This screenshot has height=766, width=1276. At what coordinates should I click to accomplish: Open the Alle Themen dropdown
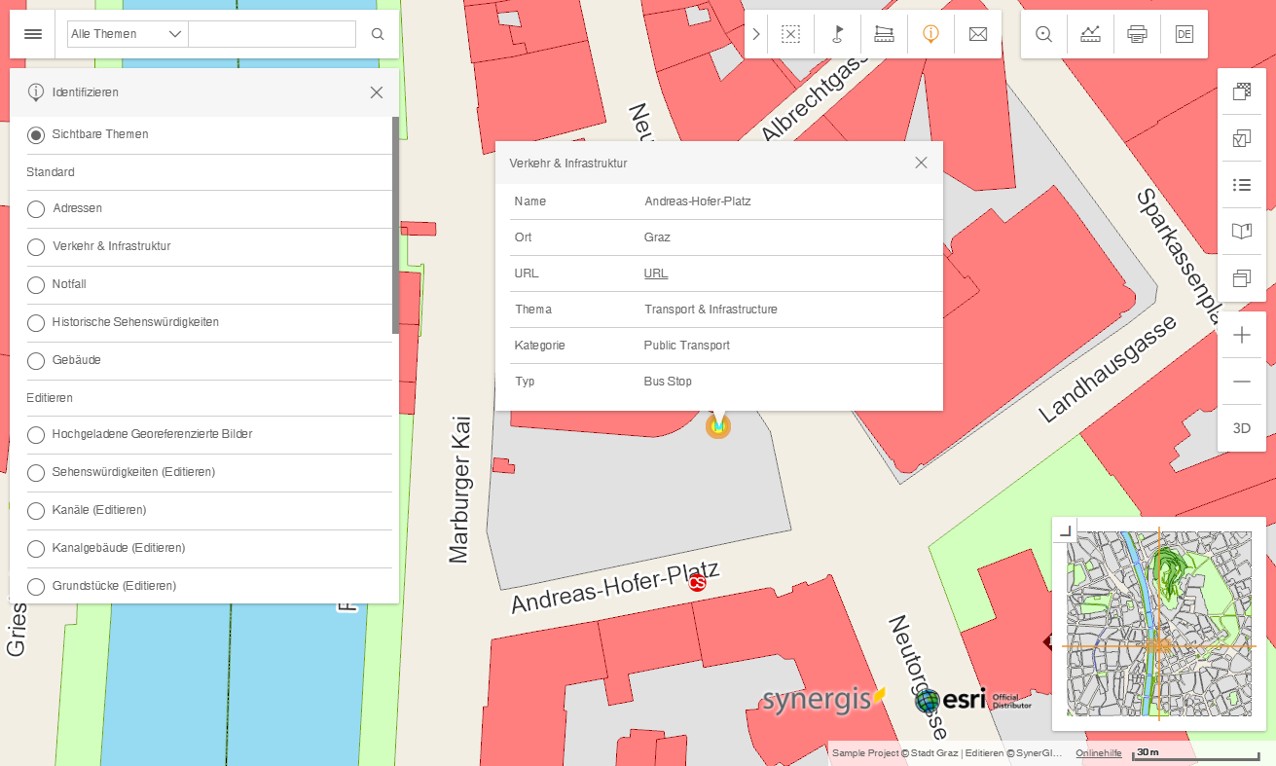pos(127,33)
